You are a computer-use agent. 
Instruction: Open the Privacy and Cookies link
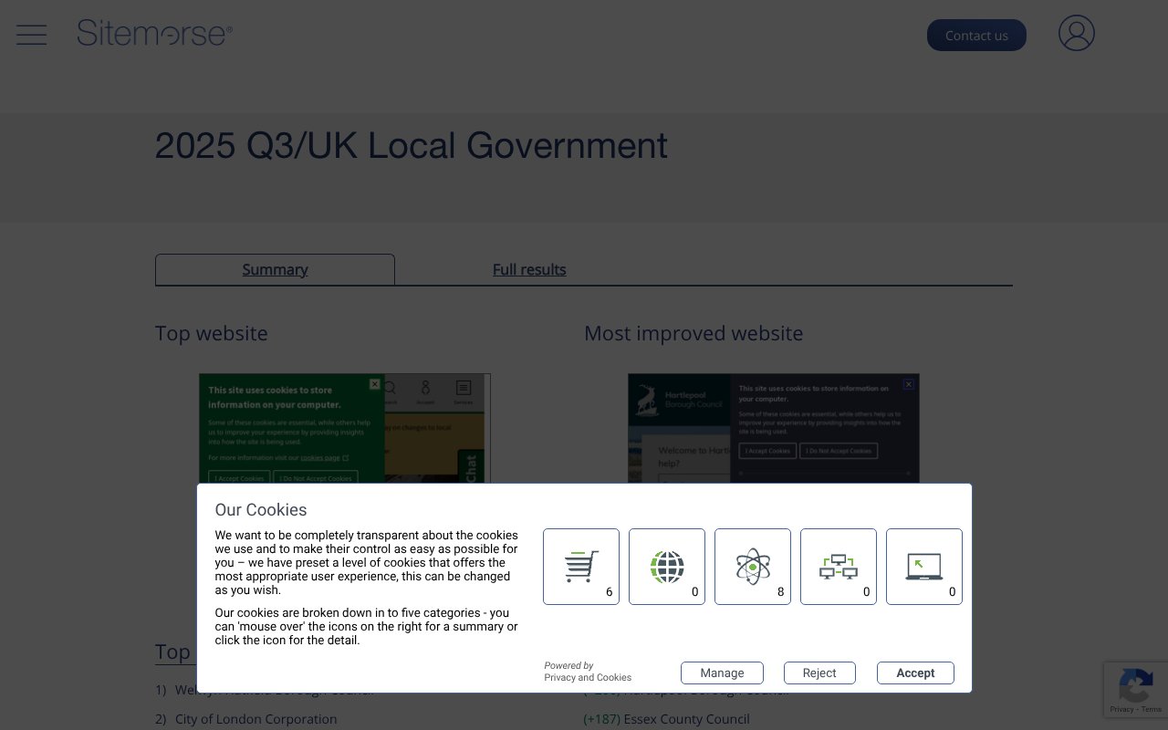(x=588, y=677)
